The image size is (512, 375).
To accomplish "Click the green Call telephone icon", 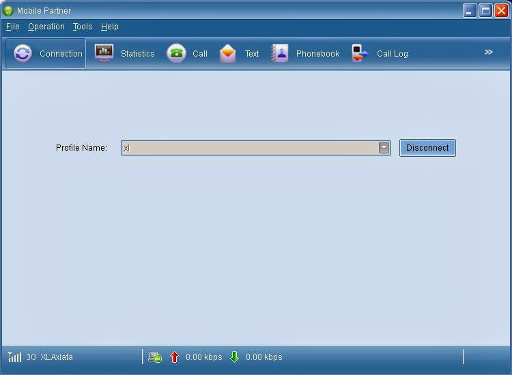I will pyautogui.click(x=176, y=53).
